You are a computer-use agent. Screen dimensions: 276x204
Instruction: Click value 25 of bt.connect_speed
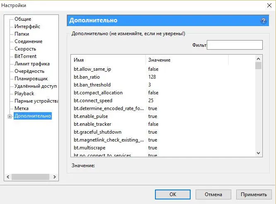click(151, 101)
